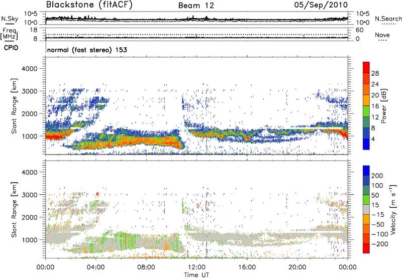Viewport: 402px width, 278px height.
Task: Select the 4000 tick on power panel
Action: (x=30, y=69)
